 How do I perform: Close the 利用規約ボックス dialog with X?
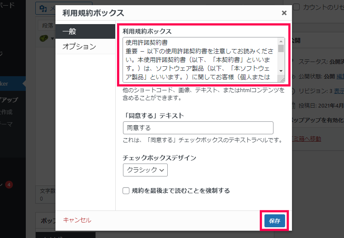(284, 13)
